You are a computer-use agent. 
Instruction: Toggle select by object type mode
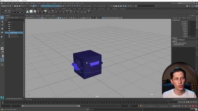(x=34, y=6)
